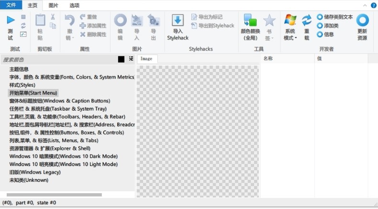Click the 导出 export image icon
The image size is (378, 209).
pos(154,20)
